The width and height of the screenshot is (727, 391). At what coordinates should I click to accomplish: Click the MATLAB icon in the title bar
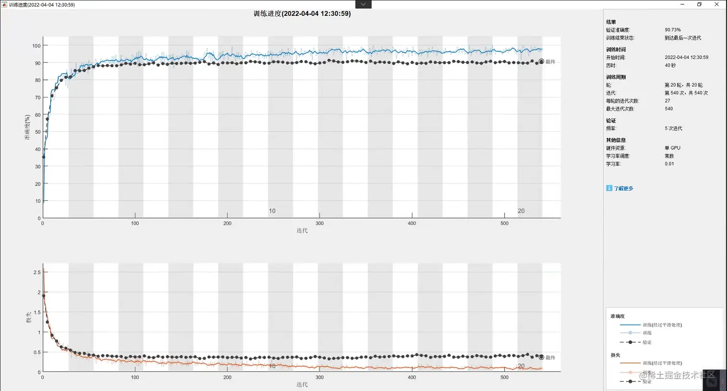4,4
